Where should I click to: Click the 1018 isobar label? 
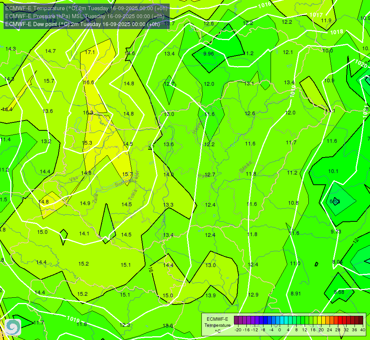337,32
